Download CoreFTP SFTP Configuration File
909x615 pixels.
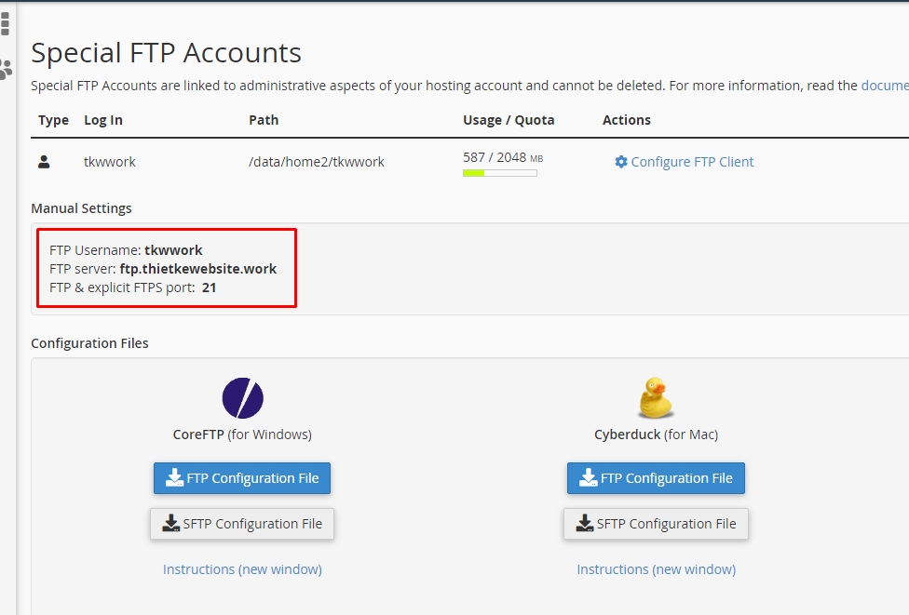click(x=242, y=524)
